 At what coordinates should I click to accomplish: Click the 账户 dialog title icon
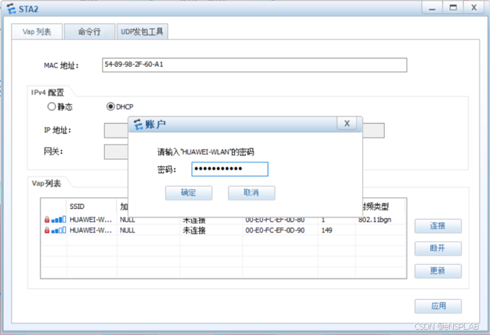139,124
